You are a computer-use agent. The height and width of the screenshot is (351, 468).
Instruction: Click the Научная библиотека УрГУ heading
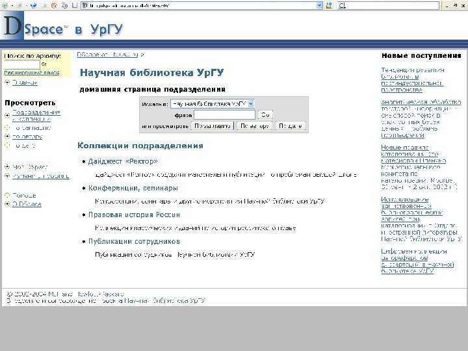click(151, 73)
